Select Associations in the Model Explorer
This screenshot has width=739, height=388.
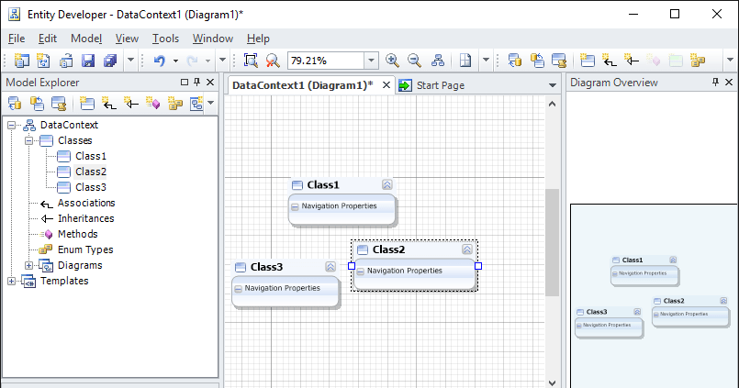pos(86,203)
